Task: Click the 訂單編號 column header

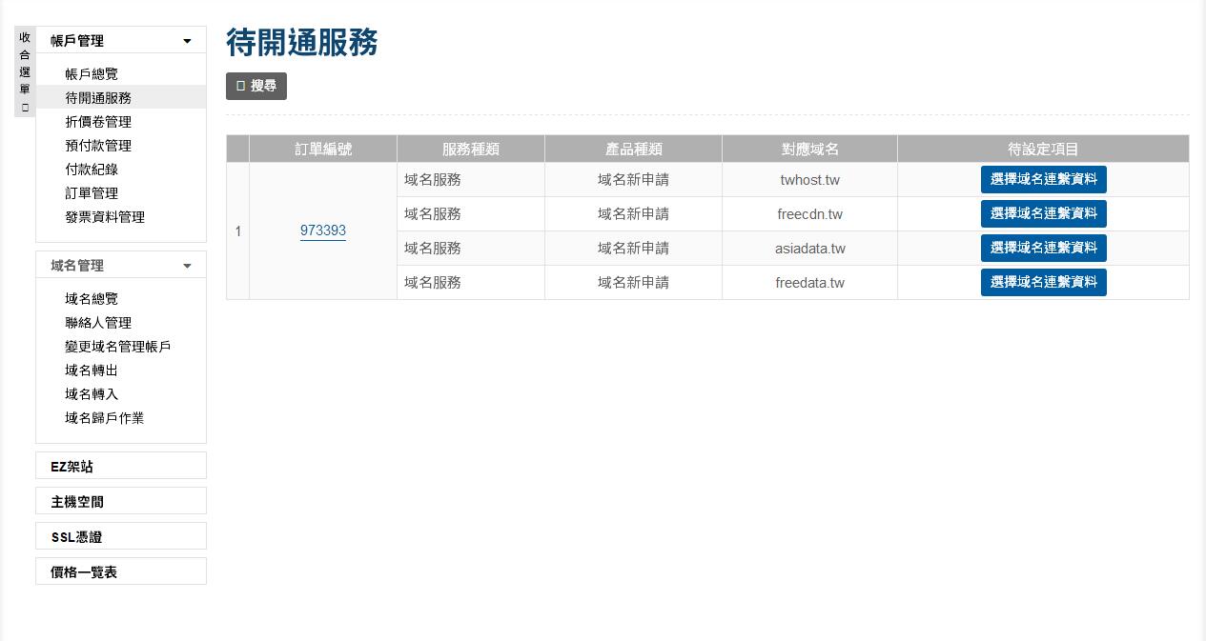Action: tap(323, 150)
